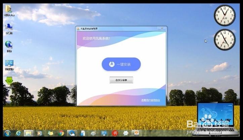The width and height of the screenshot is (243, 140).
Task: Click the white flower-shaped taskbar icon
Action: tap(126, 133)
